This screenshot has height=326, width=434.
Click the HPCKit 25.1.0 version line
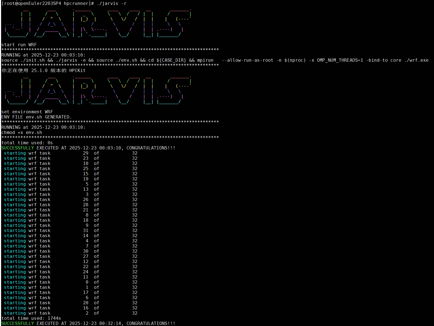(44, 71)
